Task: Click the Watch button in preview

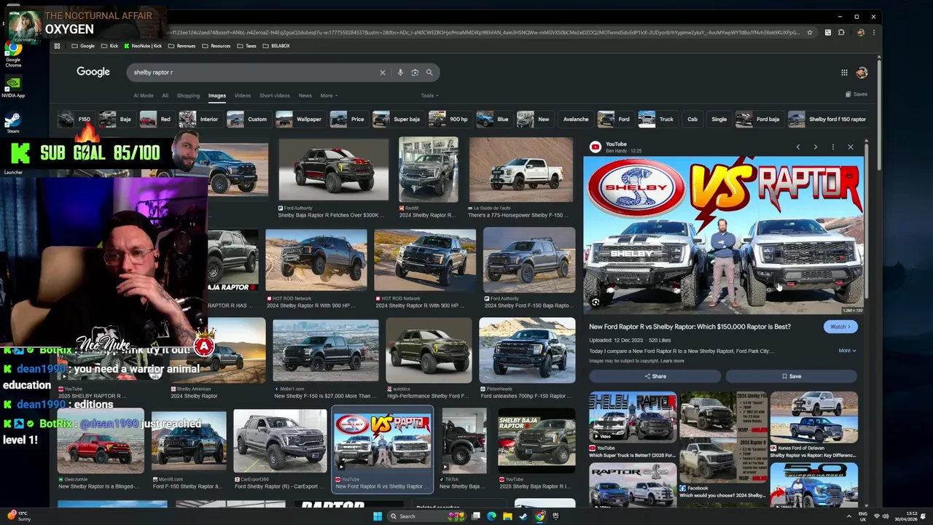Action: [840, 327]
